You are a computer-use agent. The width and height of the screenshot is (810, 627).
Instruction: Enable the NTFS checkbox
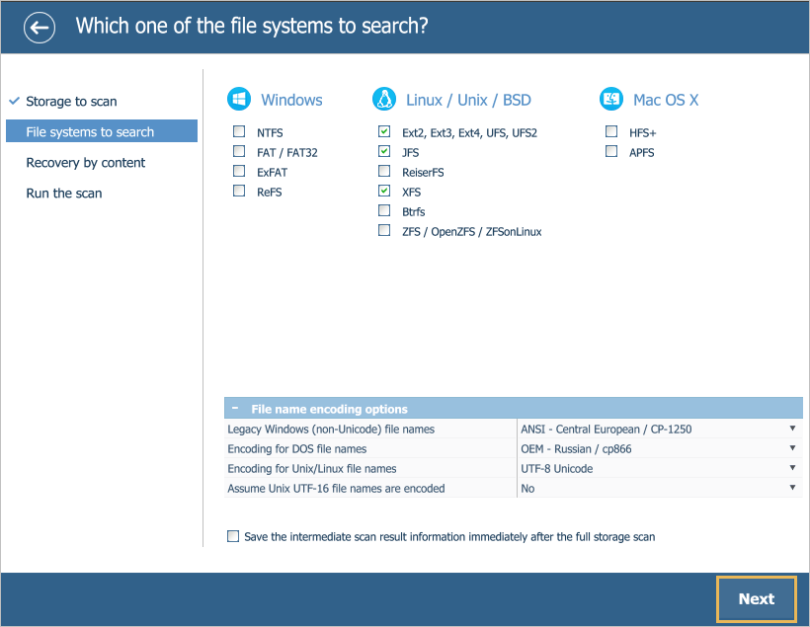(239, 131)
